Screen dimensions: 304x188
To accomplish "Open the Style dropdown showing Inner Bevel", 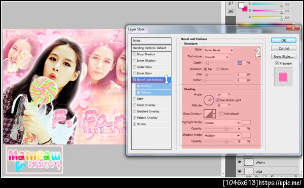I will pos(219,50).
